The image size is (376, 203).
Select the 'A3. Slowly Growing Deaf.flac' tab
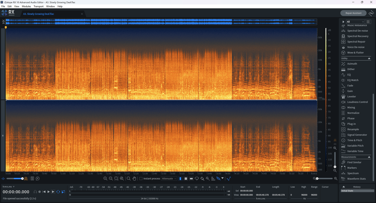(38, 14)
